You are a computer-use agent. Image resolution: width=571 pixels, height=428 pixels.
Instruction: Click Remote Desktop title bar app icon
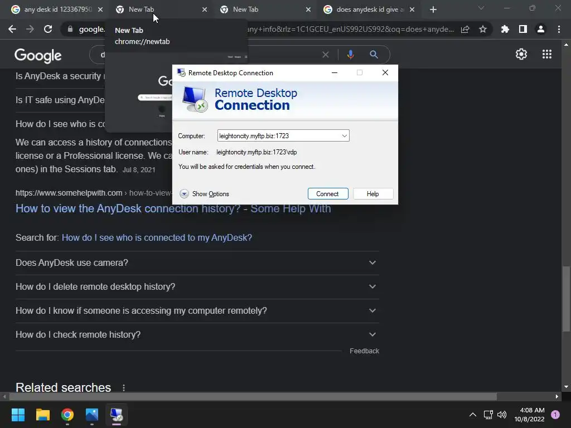(x=181, y=72)
